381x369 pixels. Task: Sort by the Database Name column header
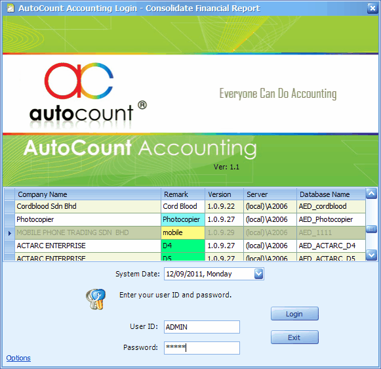coord(331,194)
